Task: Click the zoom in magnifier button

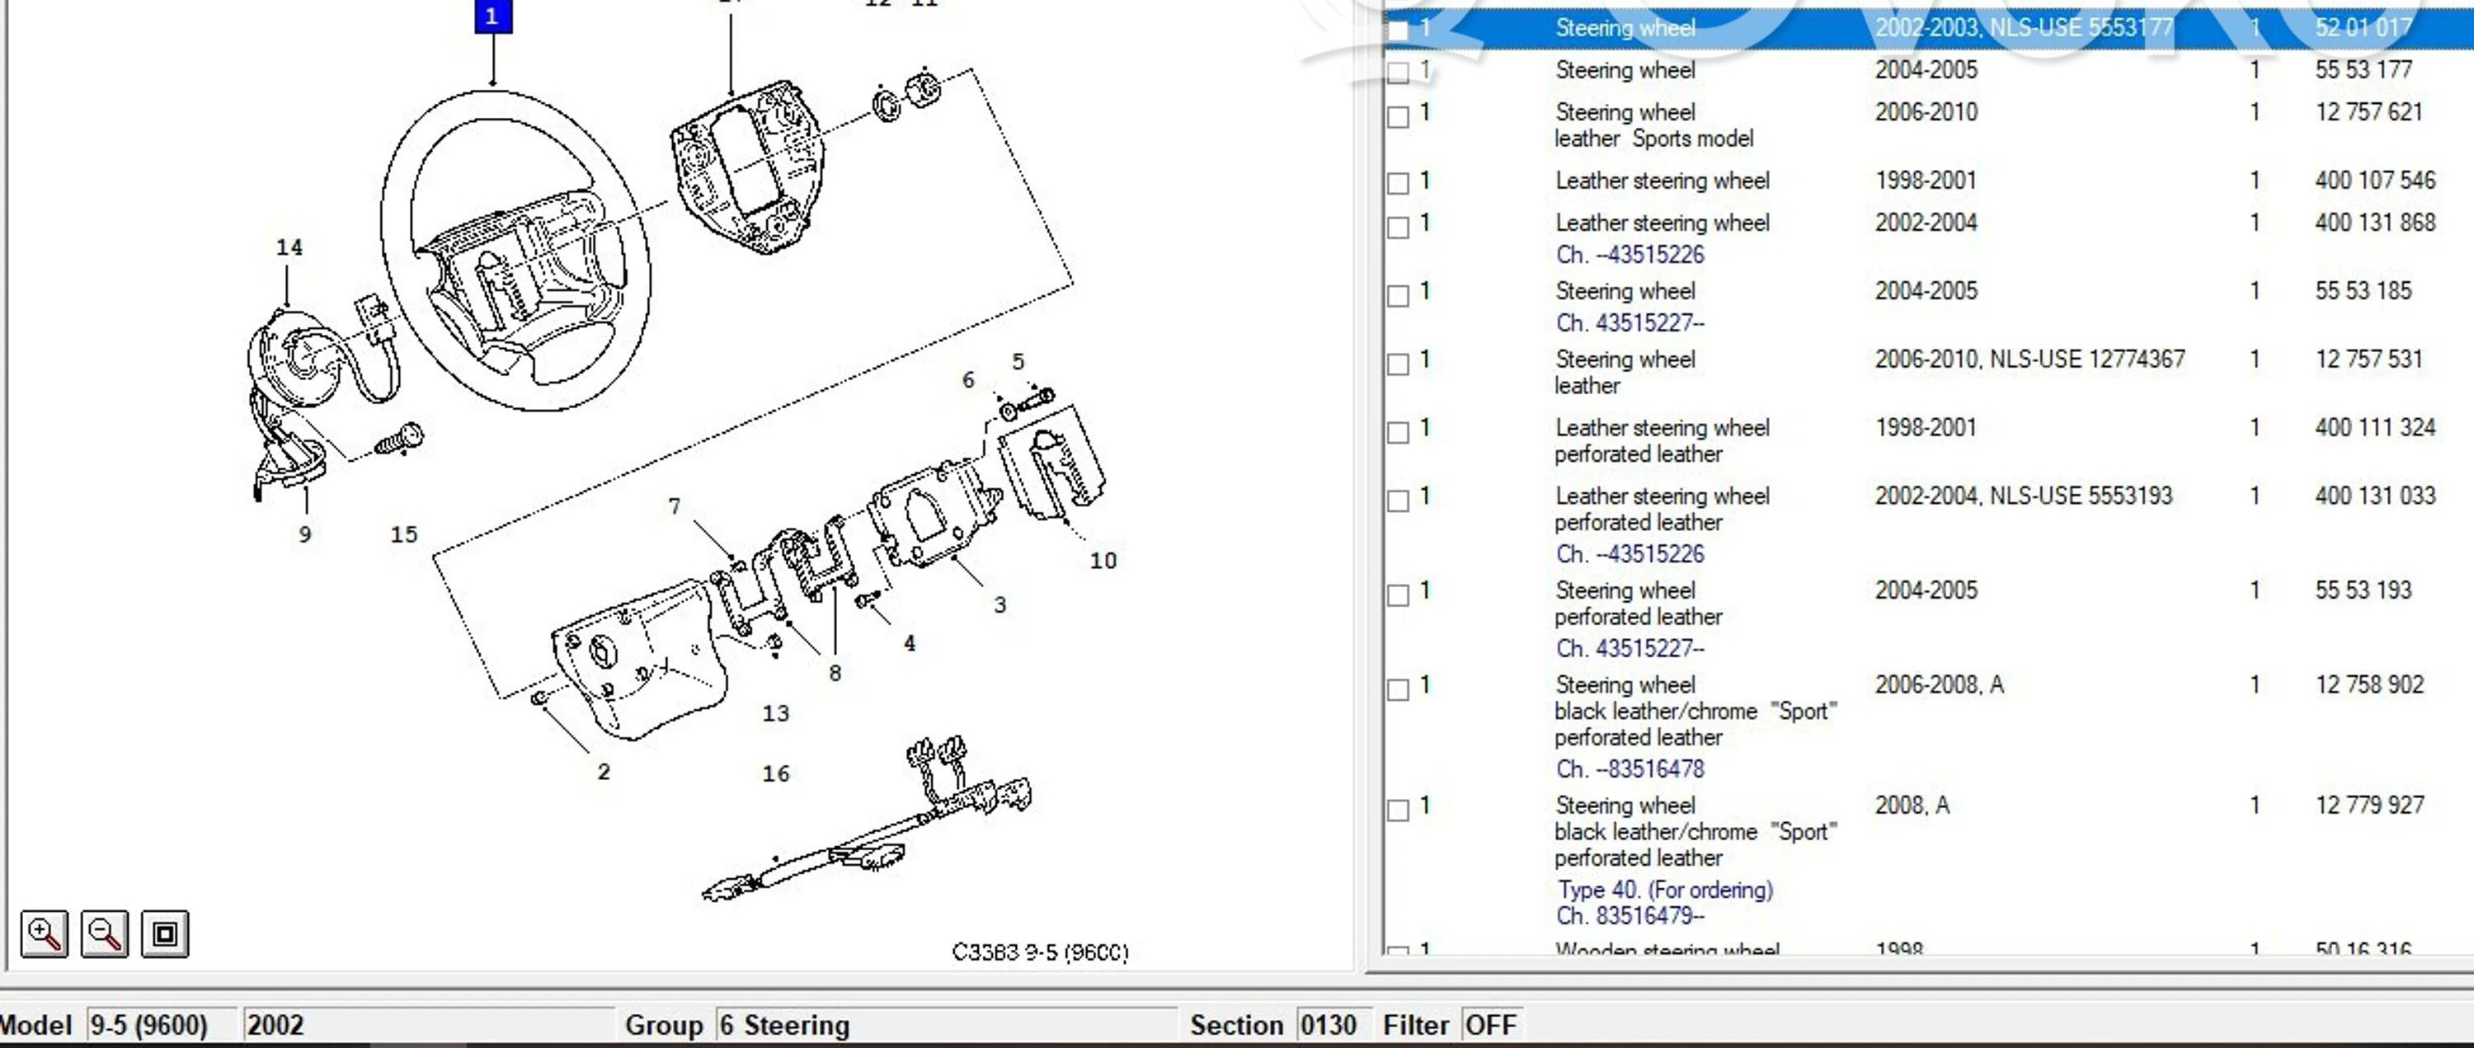Action: [45, 933]
